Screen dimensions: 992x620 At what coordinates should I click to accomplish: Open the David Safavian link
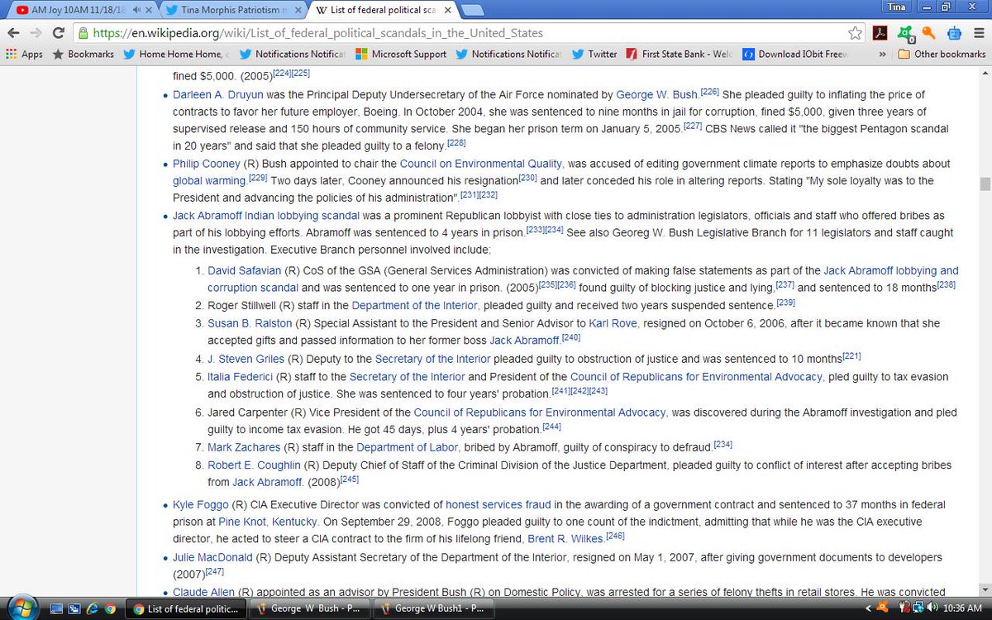[x=245, y=270]
